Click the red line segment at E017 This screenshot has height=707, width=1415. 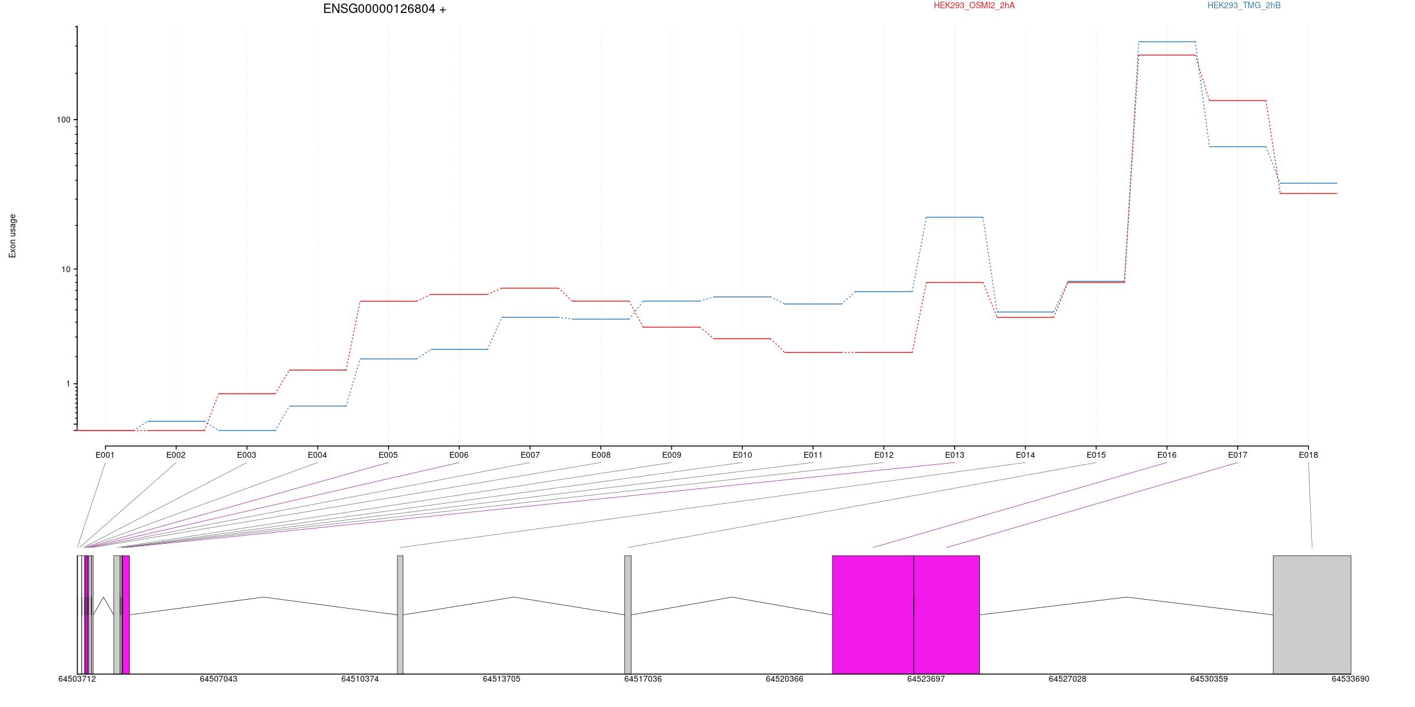[x=1238, y=101]
